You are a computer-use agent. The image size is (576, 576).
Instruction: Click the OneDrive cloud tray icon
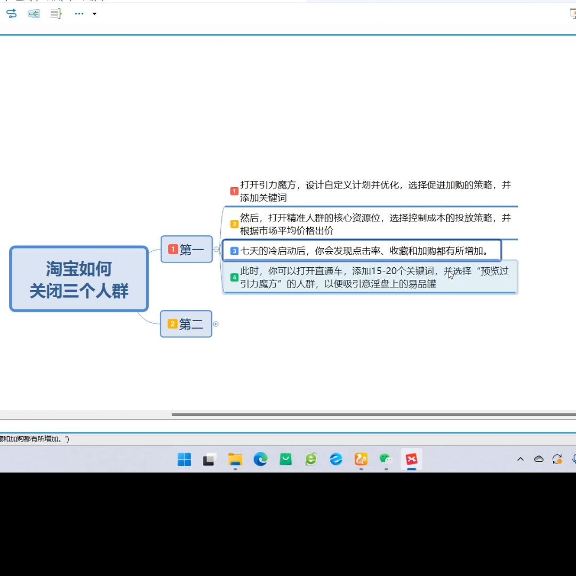click(x=539, y=459)
